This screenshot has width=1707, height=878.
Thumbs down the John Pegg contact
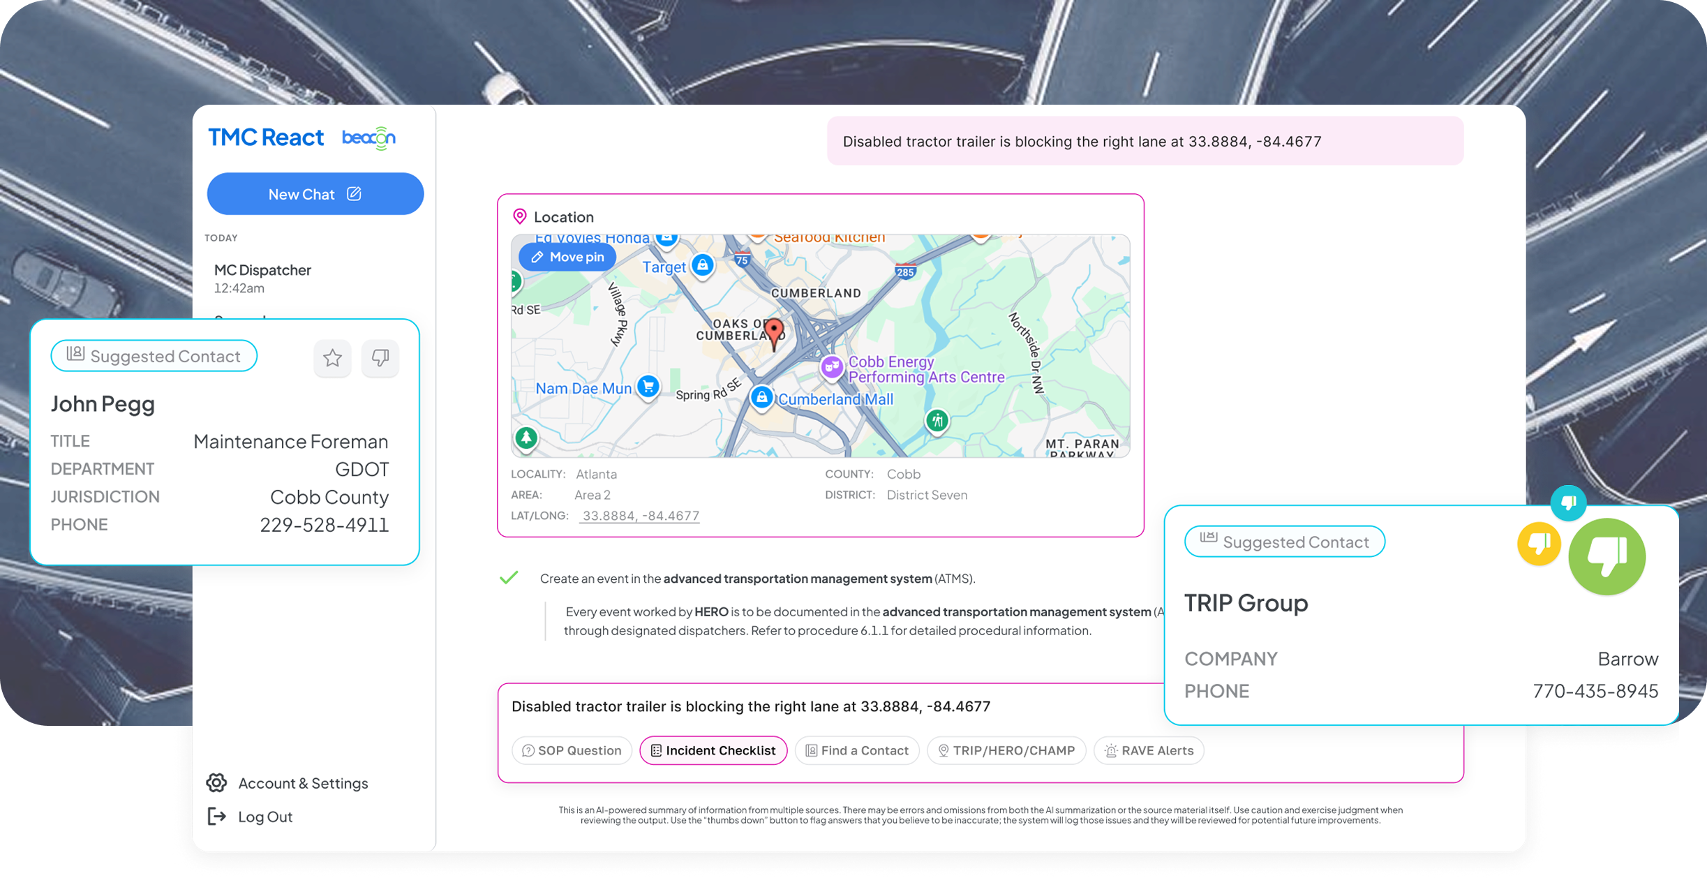380,358
